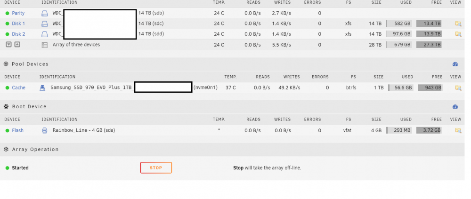Click the Boot Device section heading
The height and width of the screenshot is (199, 471).
(29, 106)
